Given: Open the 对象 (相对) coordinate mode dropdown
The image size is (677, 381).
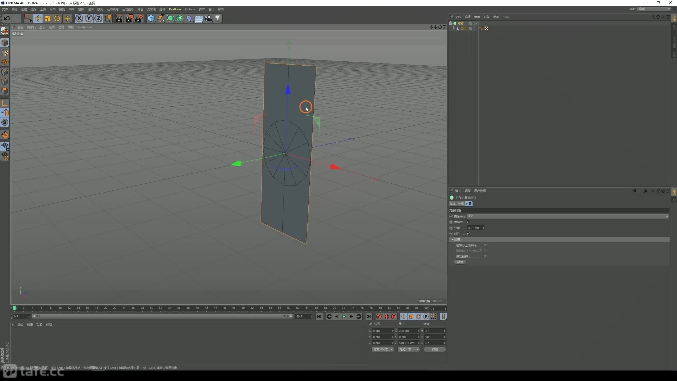Looking at the screenshot, I should click(x=383, y=350).
